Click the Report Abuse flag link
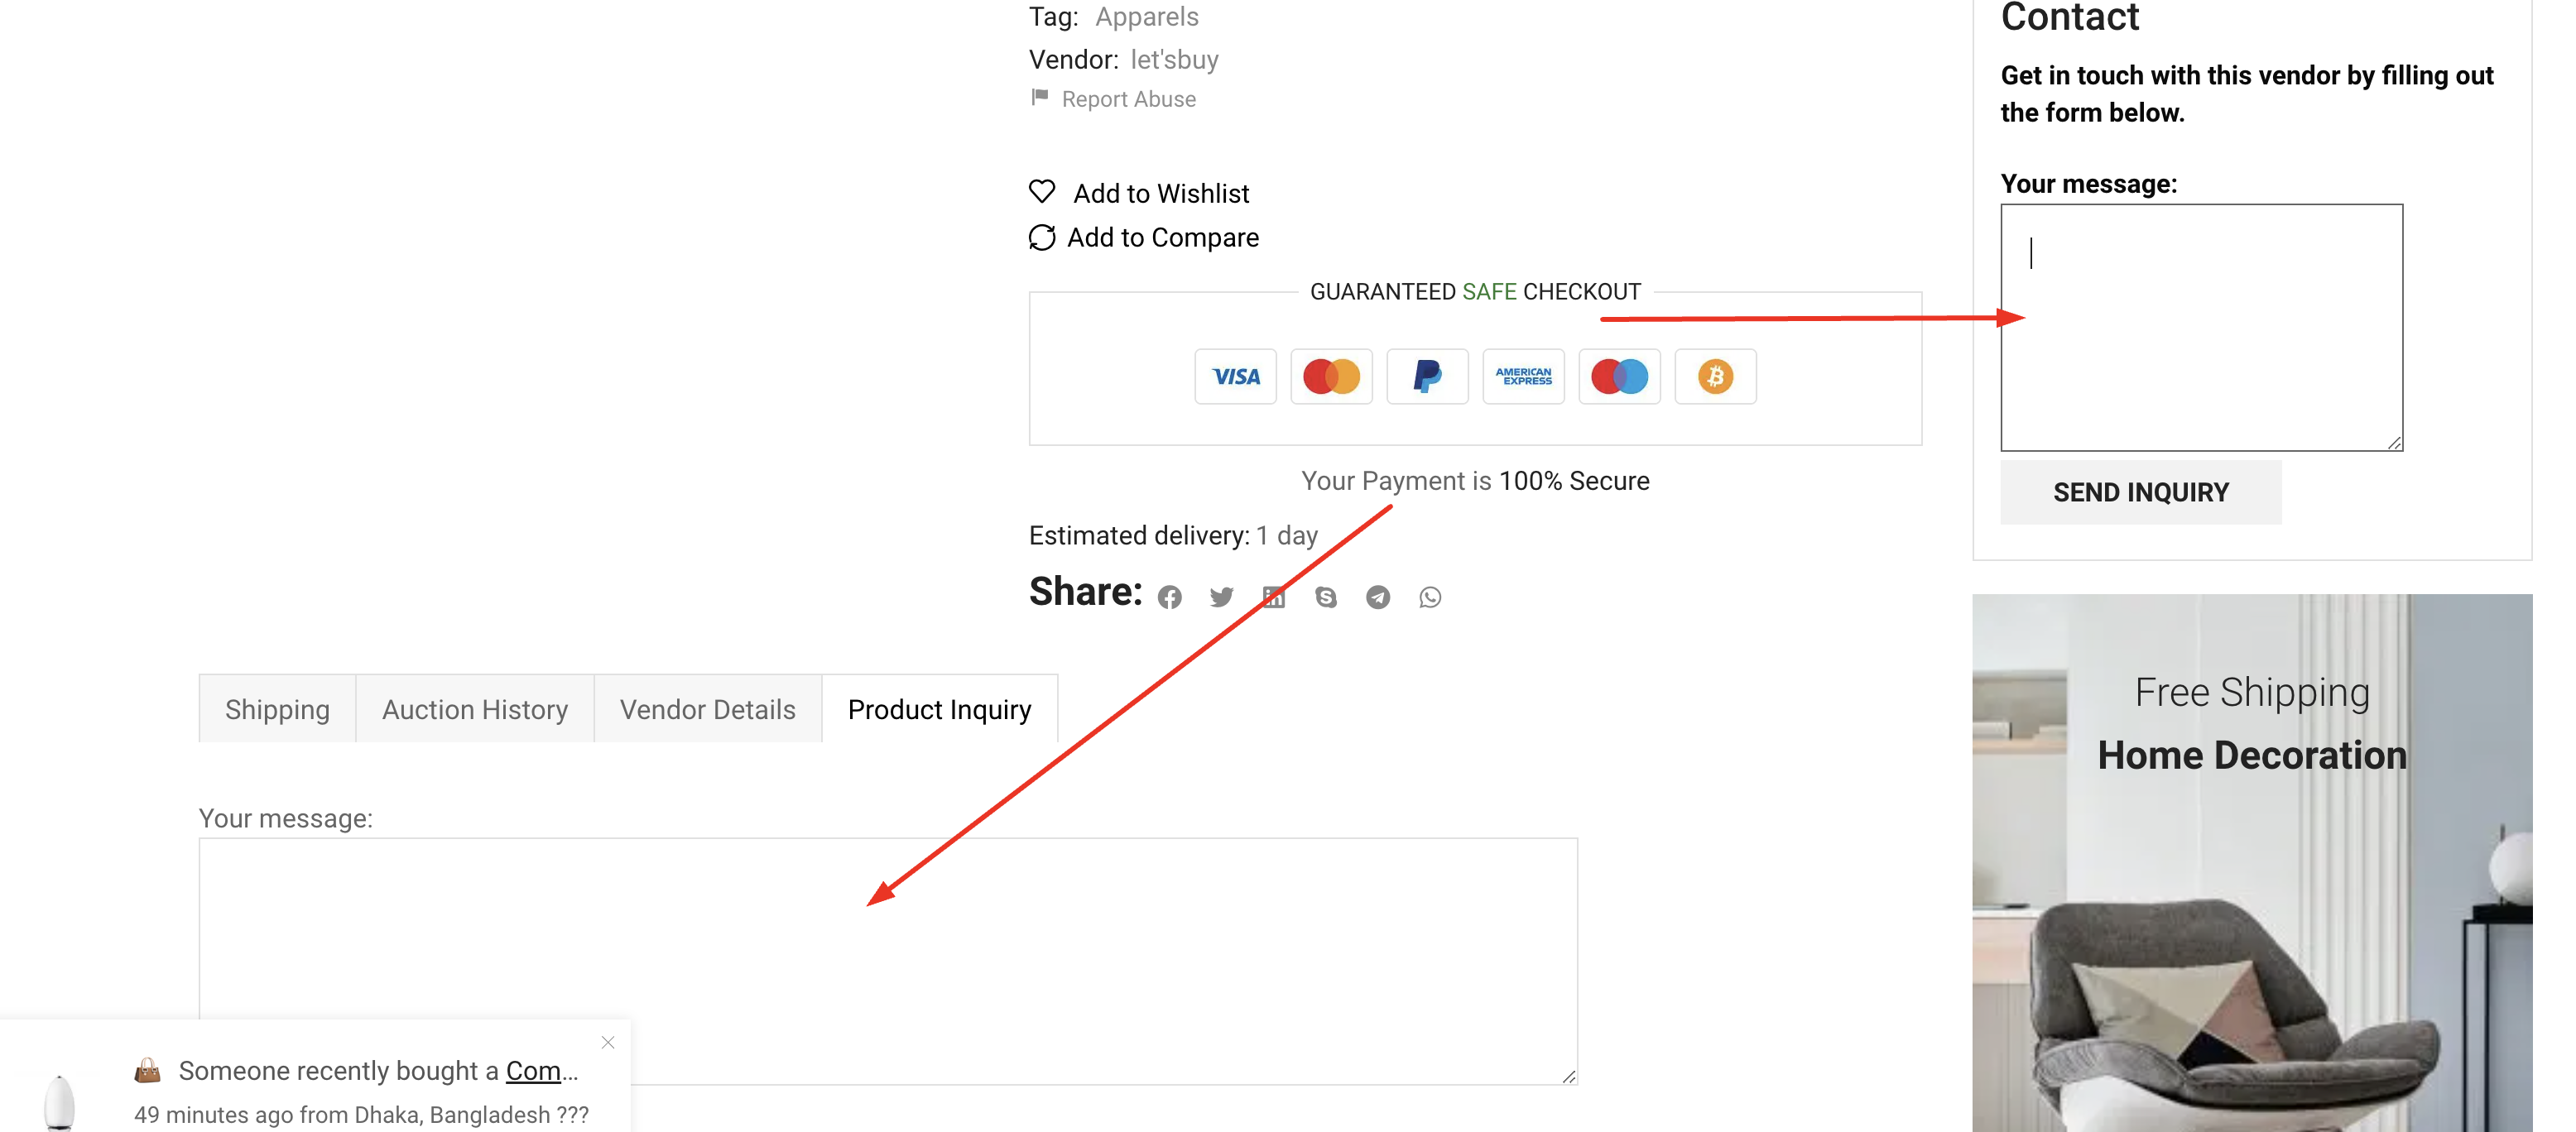The image size is (2576, 1132). 1113,99
